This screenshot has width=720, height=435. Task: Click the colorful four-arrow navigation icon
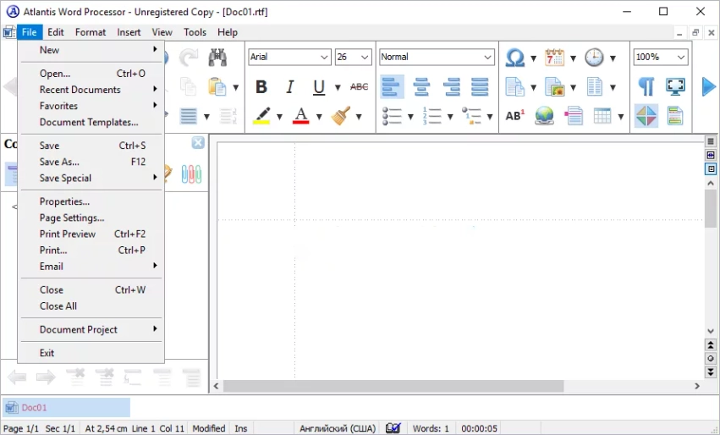coord(646,116)
